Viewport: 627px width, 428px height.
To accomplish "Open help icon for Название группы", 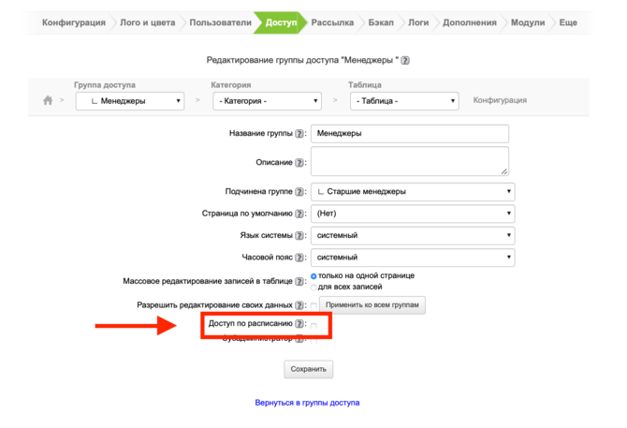I will pyautogui.click(x=299, y=134).
